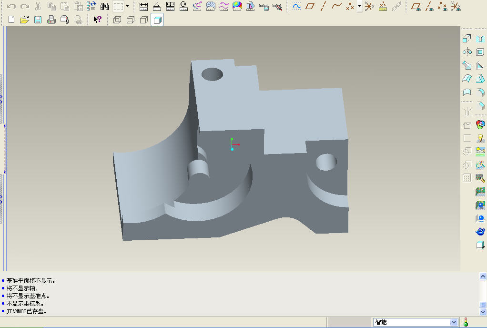Screen dimensions: 487x328
Task: Click the message log scroll up arrow
Action: click(483, 276)
